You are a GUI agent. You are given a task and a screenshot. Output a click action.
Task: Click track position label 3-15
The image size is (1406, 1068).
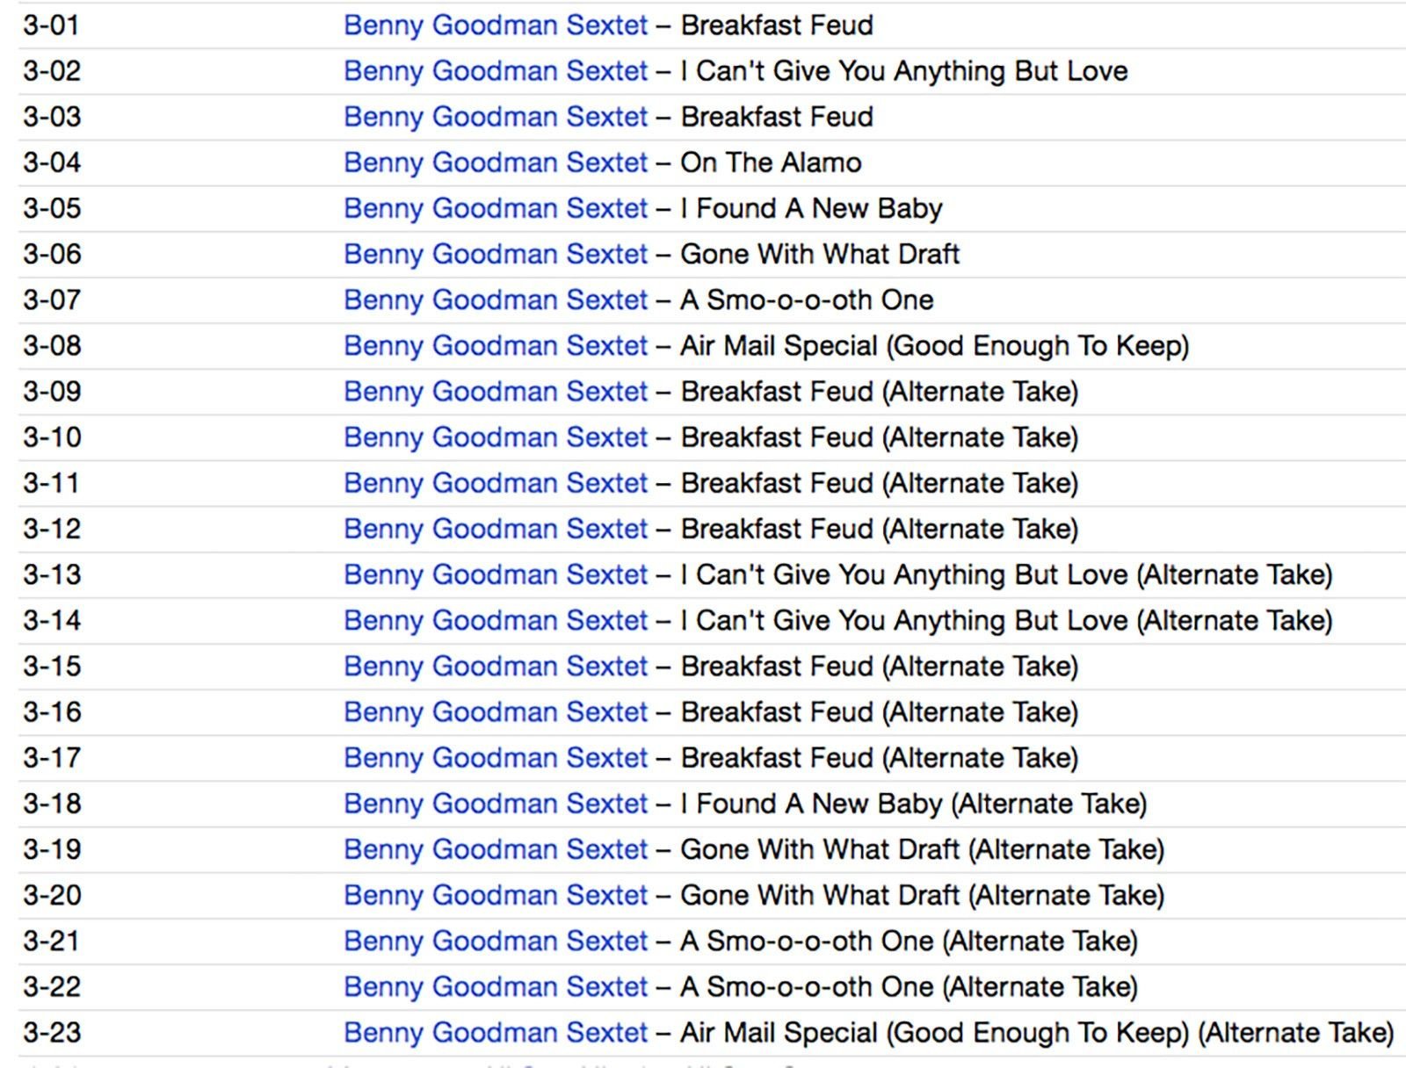click(x=52, y=667)
